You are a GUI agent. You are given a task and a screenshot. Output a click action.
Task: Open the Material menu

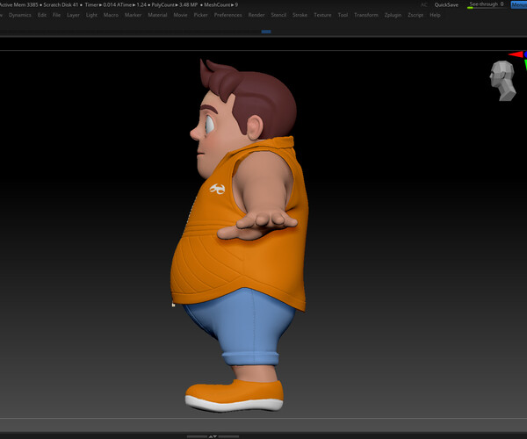click(x=157, y=15)
